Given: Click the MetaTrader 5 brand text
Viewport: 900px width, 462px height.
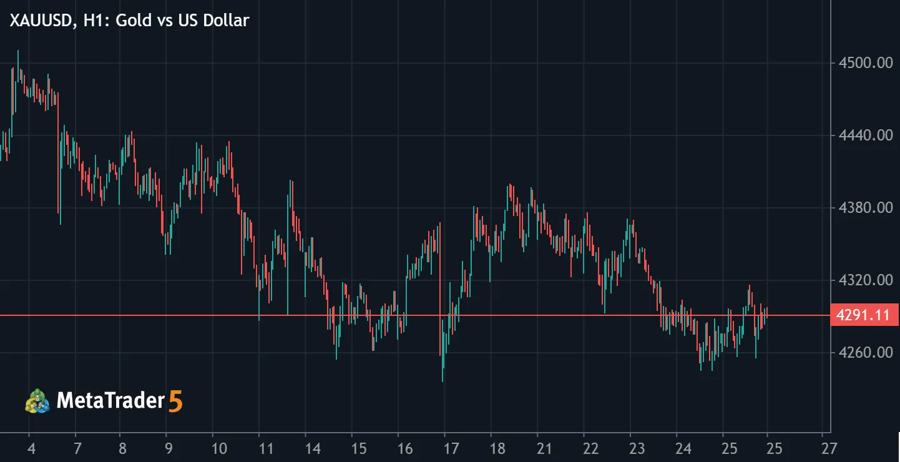Looking at the screenshot, I should pyautogui.click(x=120, y=401).
